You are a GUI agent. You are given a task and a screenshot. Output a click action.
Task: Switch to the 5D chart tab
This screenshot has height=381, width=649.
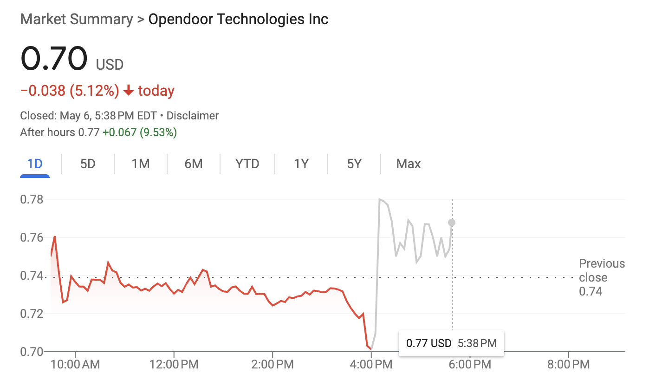coord(88,164)
